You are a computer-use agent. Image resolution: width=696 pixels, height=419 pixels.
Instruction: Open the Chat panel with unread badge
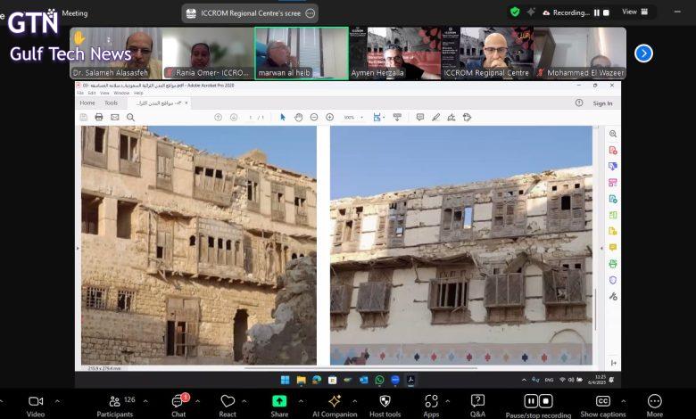(178, 402)
